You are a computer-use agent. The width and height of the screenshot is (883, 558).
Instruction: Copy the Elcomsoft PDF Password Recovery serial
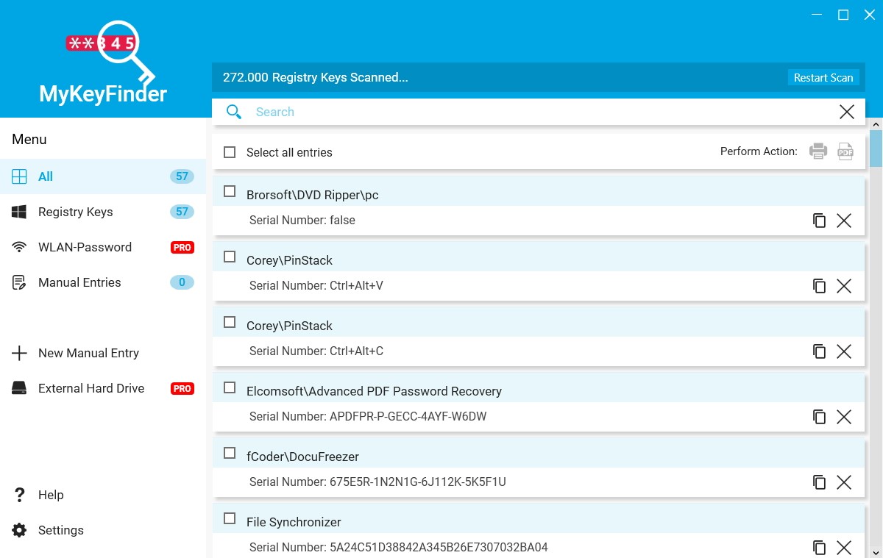[819, 417]
